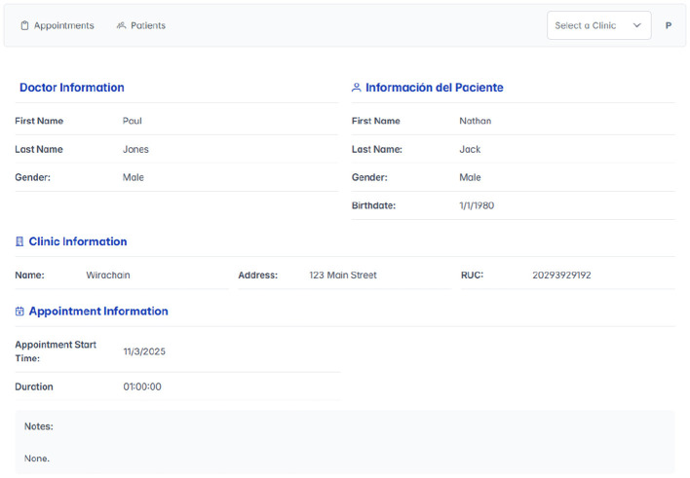Go to the Patients menu item
The height and width of the screenshot is (478, 690).
(141, 25)
